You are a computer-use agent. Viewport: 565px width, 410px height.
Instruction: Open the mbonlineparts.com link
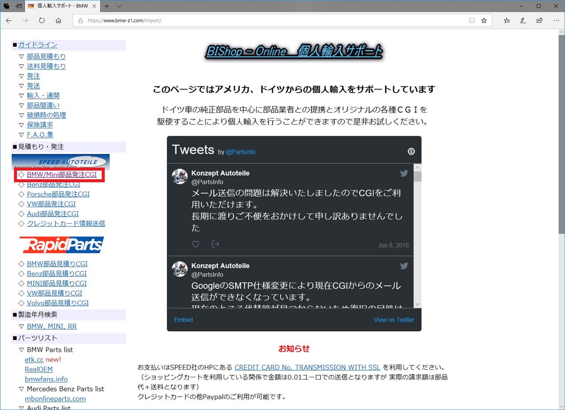(x=55, y=399)
